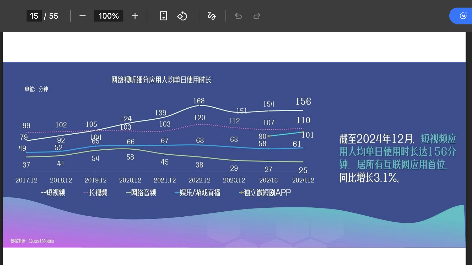Click the zoom in plus button
Screen dimensions: 472x265
tap(135, 16)
